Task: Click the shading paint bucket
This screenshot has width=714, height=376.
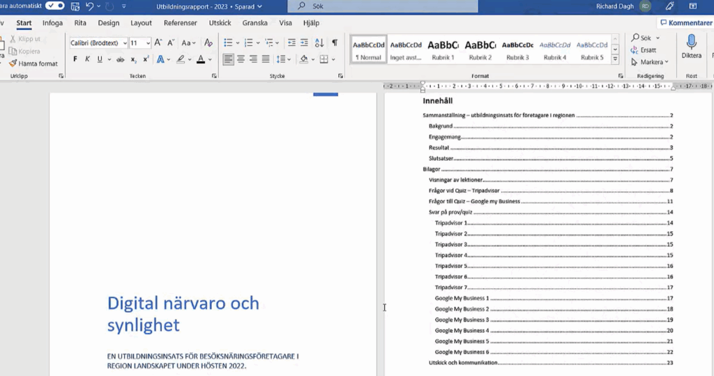Action: 304,59
